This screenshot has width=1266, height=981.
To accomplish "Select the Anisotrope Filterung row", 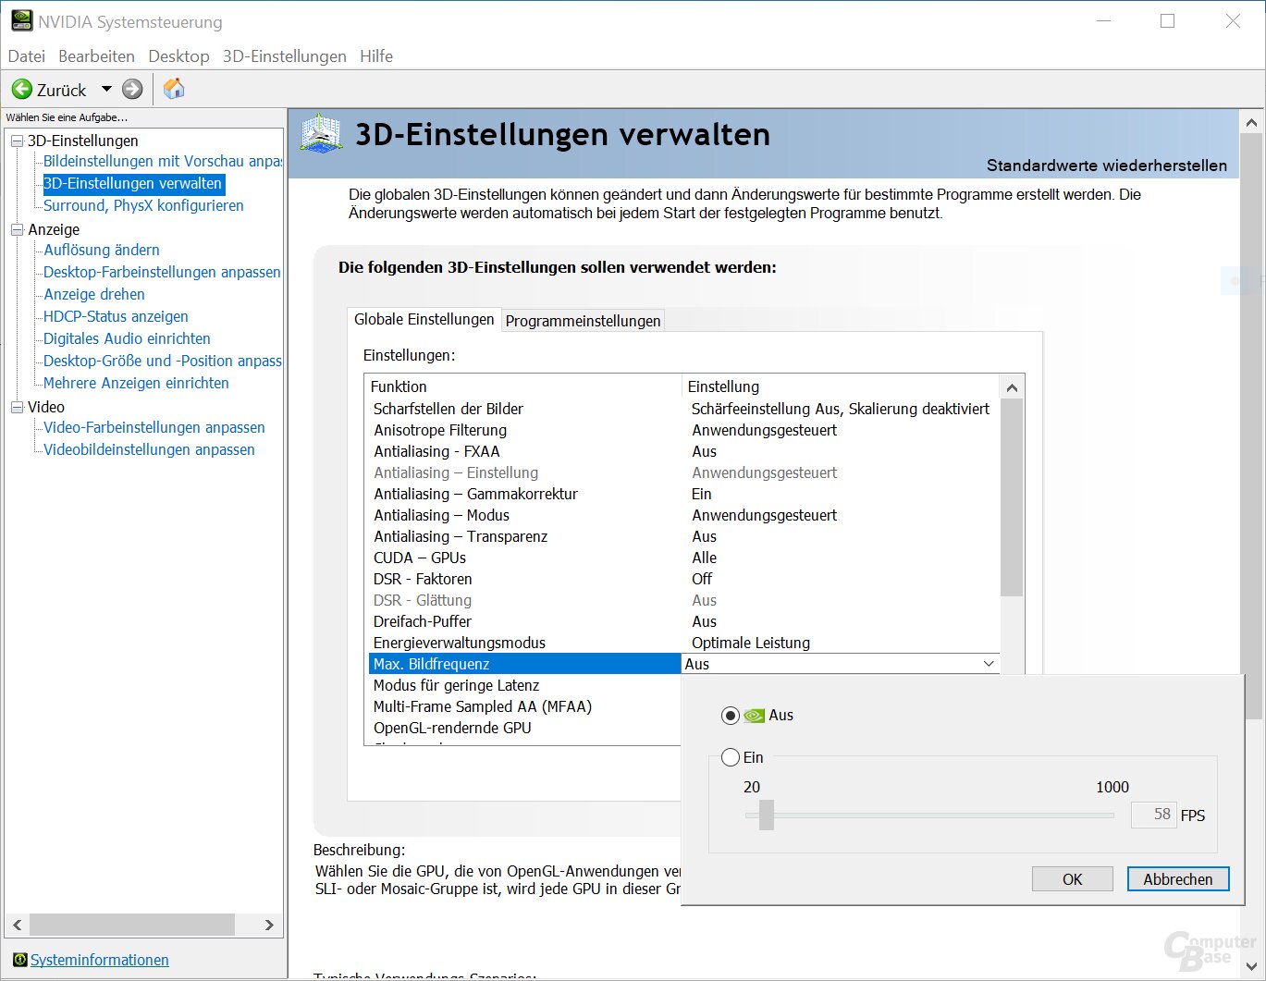I will pyautogui.click(x=683, y=430).
